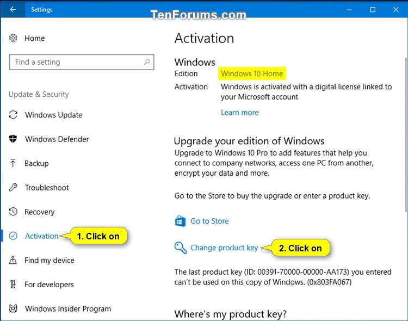
Task: Click the Update & Security category label
Action: 39,94
